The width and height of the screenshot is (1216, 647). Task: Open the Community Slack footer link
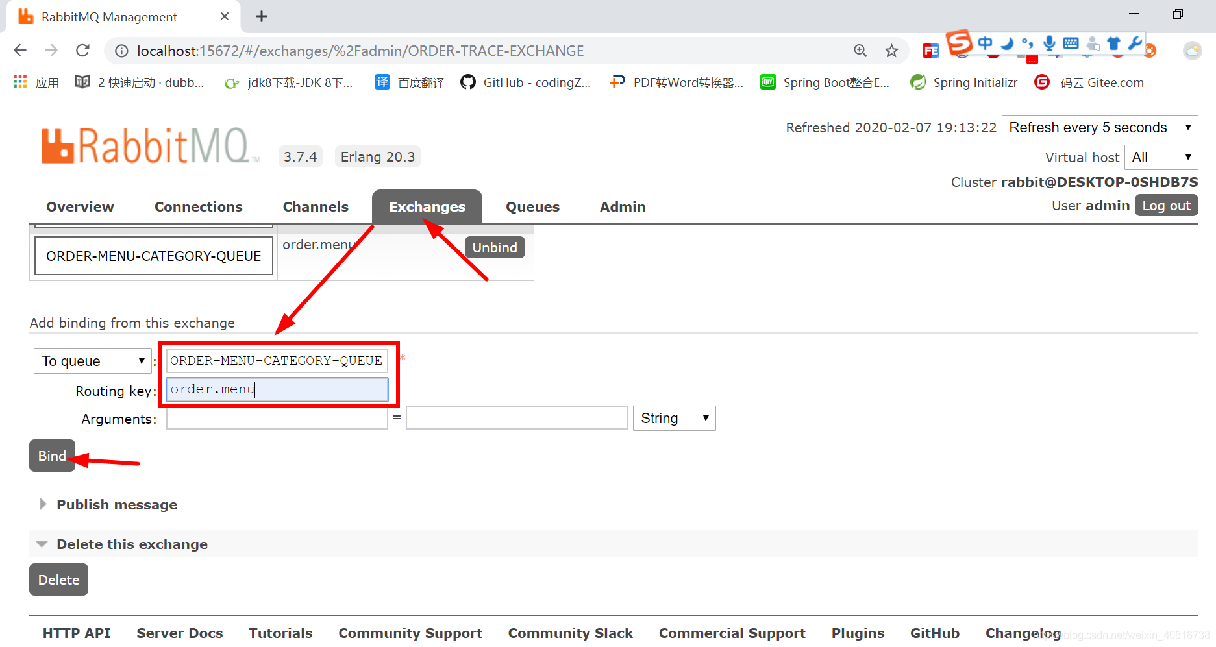pos(571,633)
